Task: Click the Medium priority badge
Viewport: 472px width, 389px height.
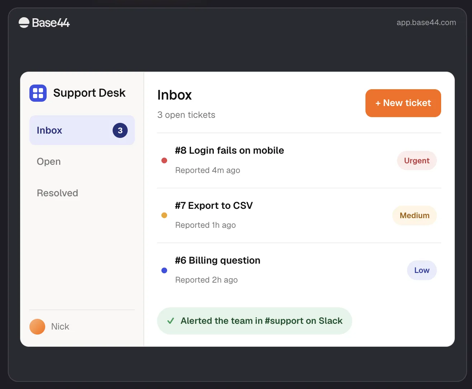Action: [415, 215]
